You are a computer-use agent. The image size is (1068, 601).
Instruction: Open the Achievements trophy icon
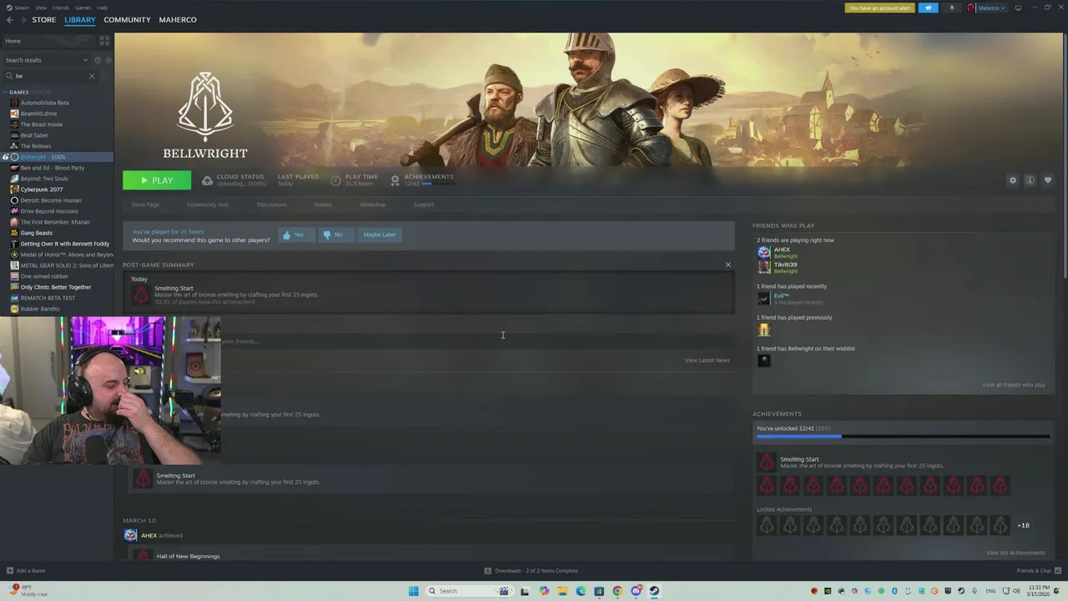click(395, 180)
